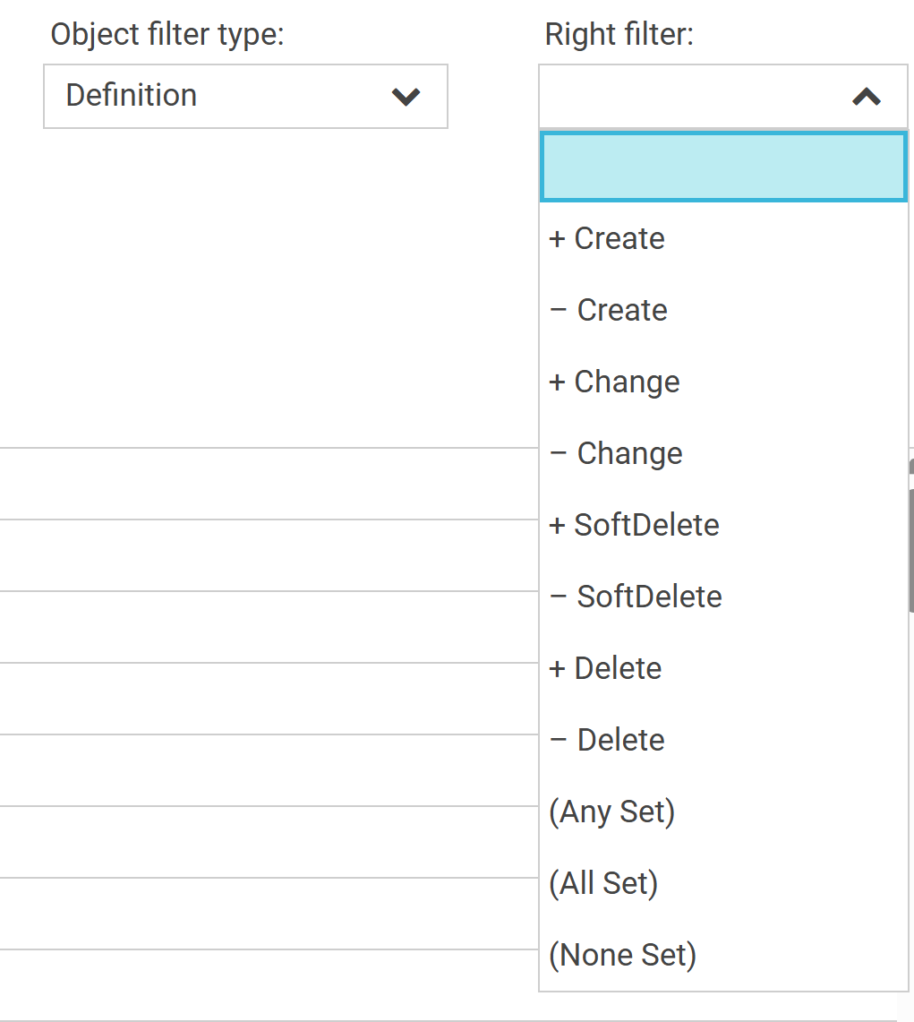The width and height of the screenshot is (914, 1022).
Task: Select the "(None Set)" option
Action: (622, 956)
